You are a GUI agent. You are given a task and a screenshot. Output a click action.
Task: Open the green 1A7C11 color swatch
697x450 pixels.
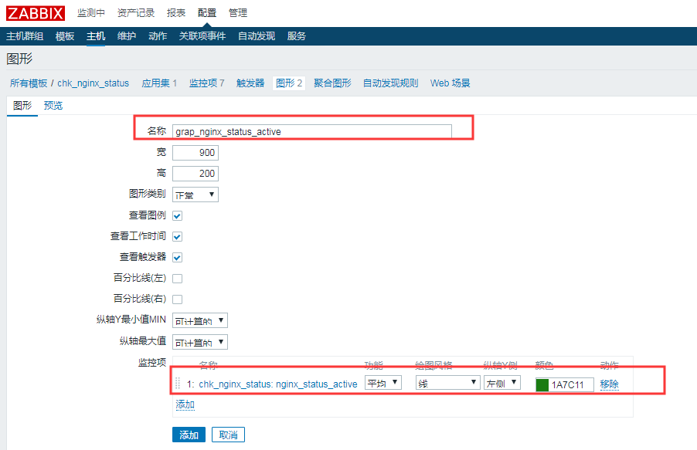coord(542,384)
